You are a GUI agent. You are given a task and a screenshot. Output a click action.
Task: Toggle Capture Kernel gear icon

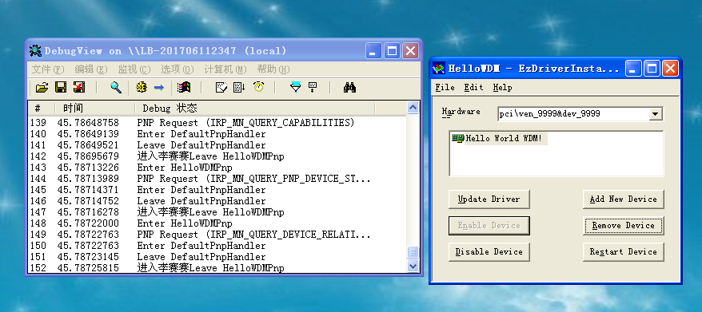click(x=142, y=87)
